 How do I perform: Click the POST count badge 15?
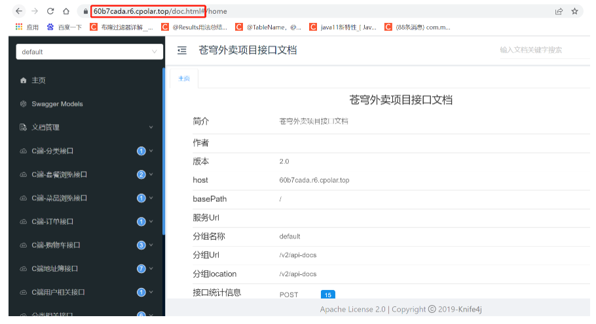(x=328, y=295)
